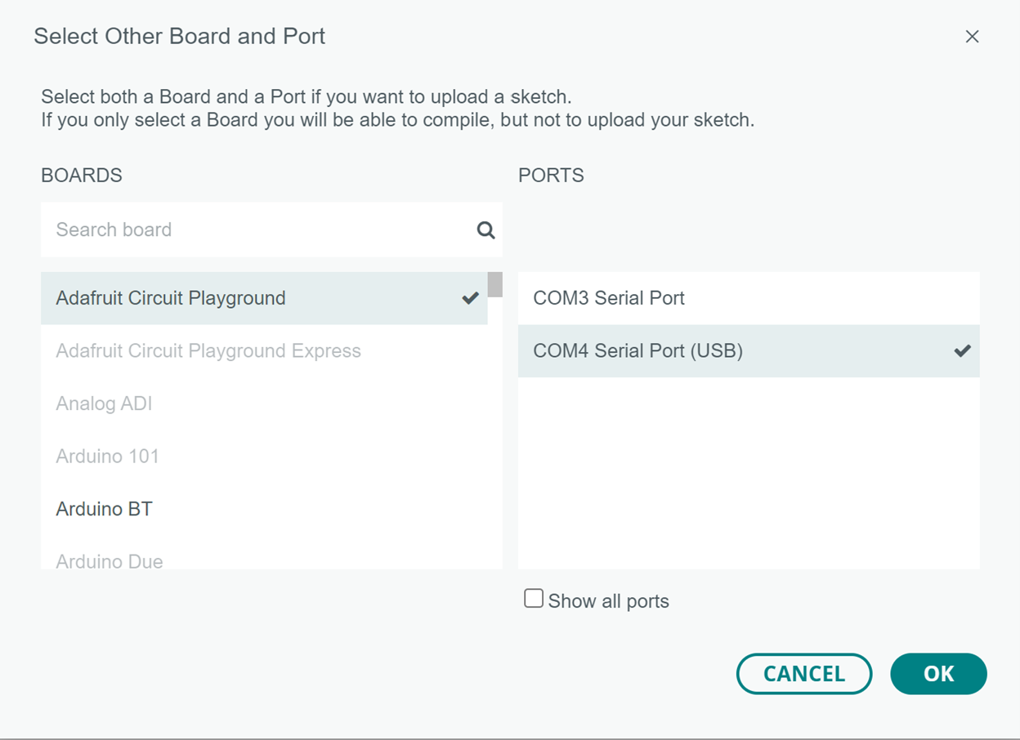Choose the Arduino 101 board

(264, 457)
